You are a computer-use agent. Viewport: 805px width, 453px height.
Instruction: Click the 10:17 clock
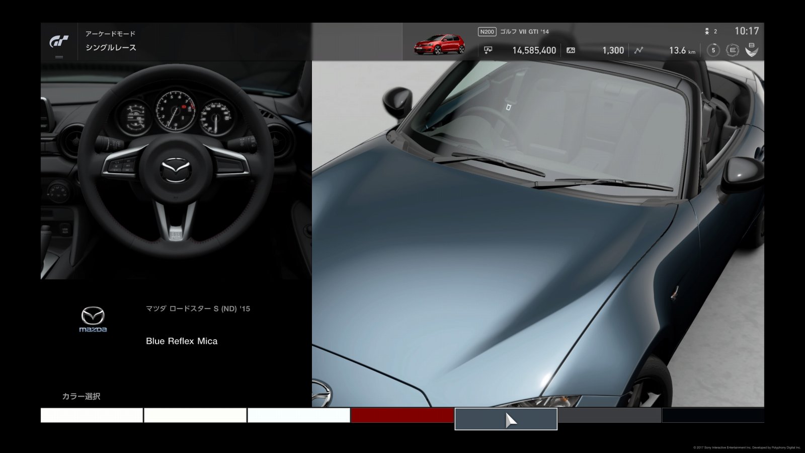[x=747, y=31]
